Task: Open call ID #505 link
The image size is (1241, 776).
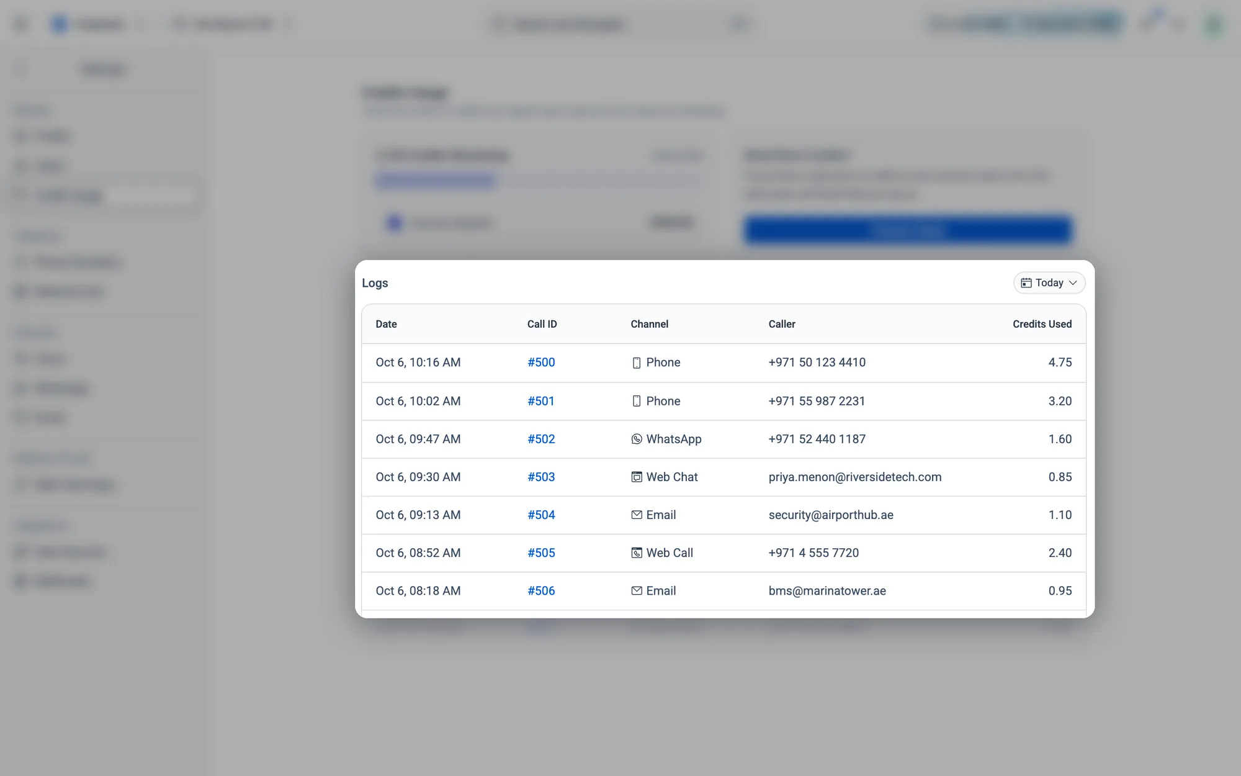Action: click(541, 553)
